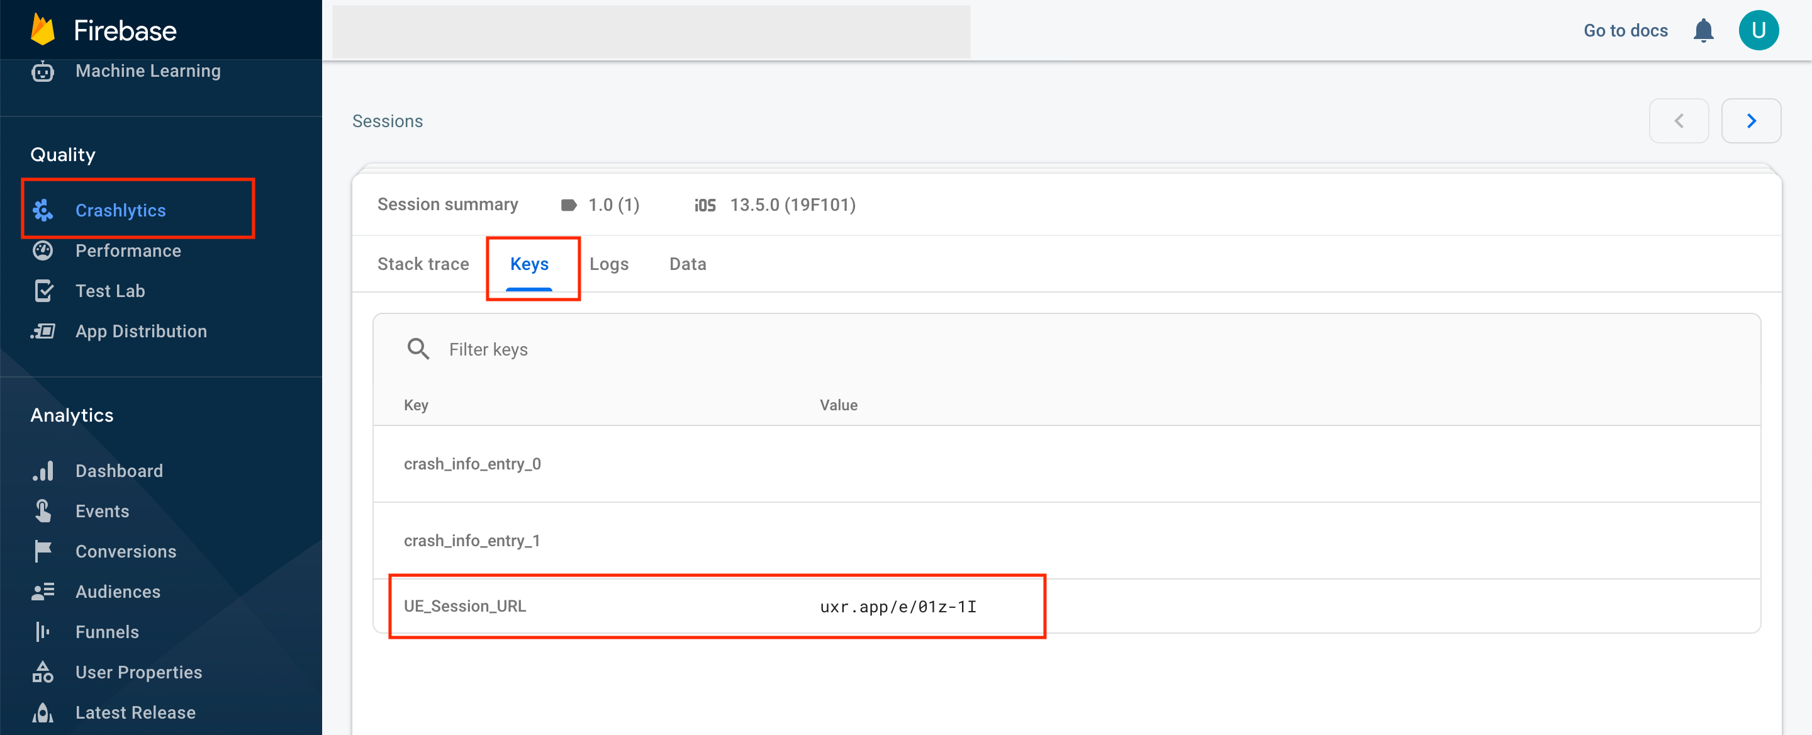The image size is (1812, 735).
Task: Click the App Distribution icon
Action: (x=43, y=331)
